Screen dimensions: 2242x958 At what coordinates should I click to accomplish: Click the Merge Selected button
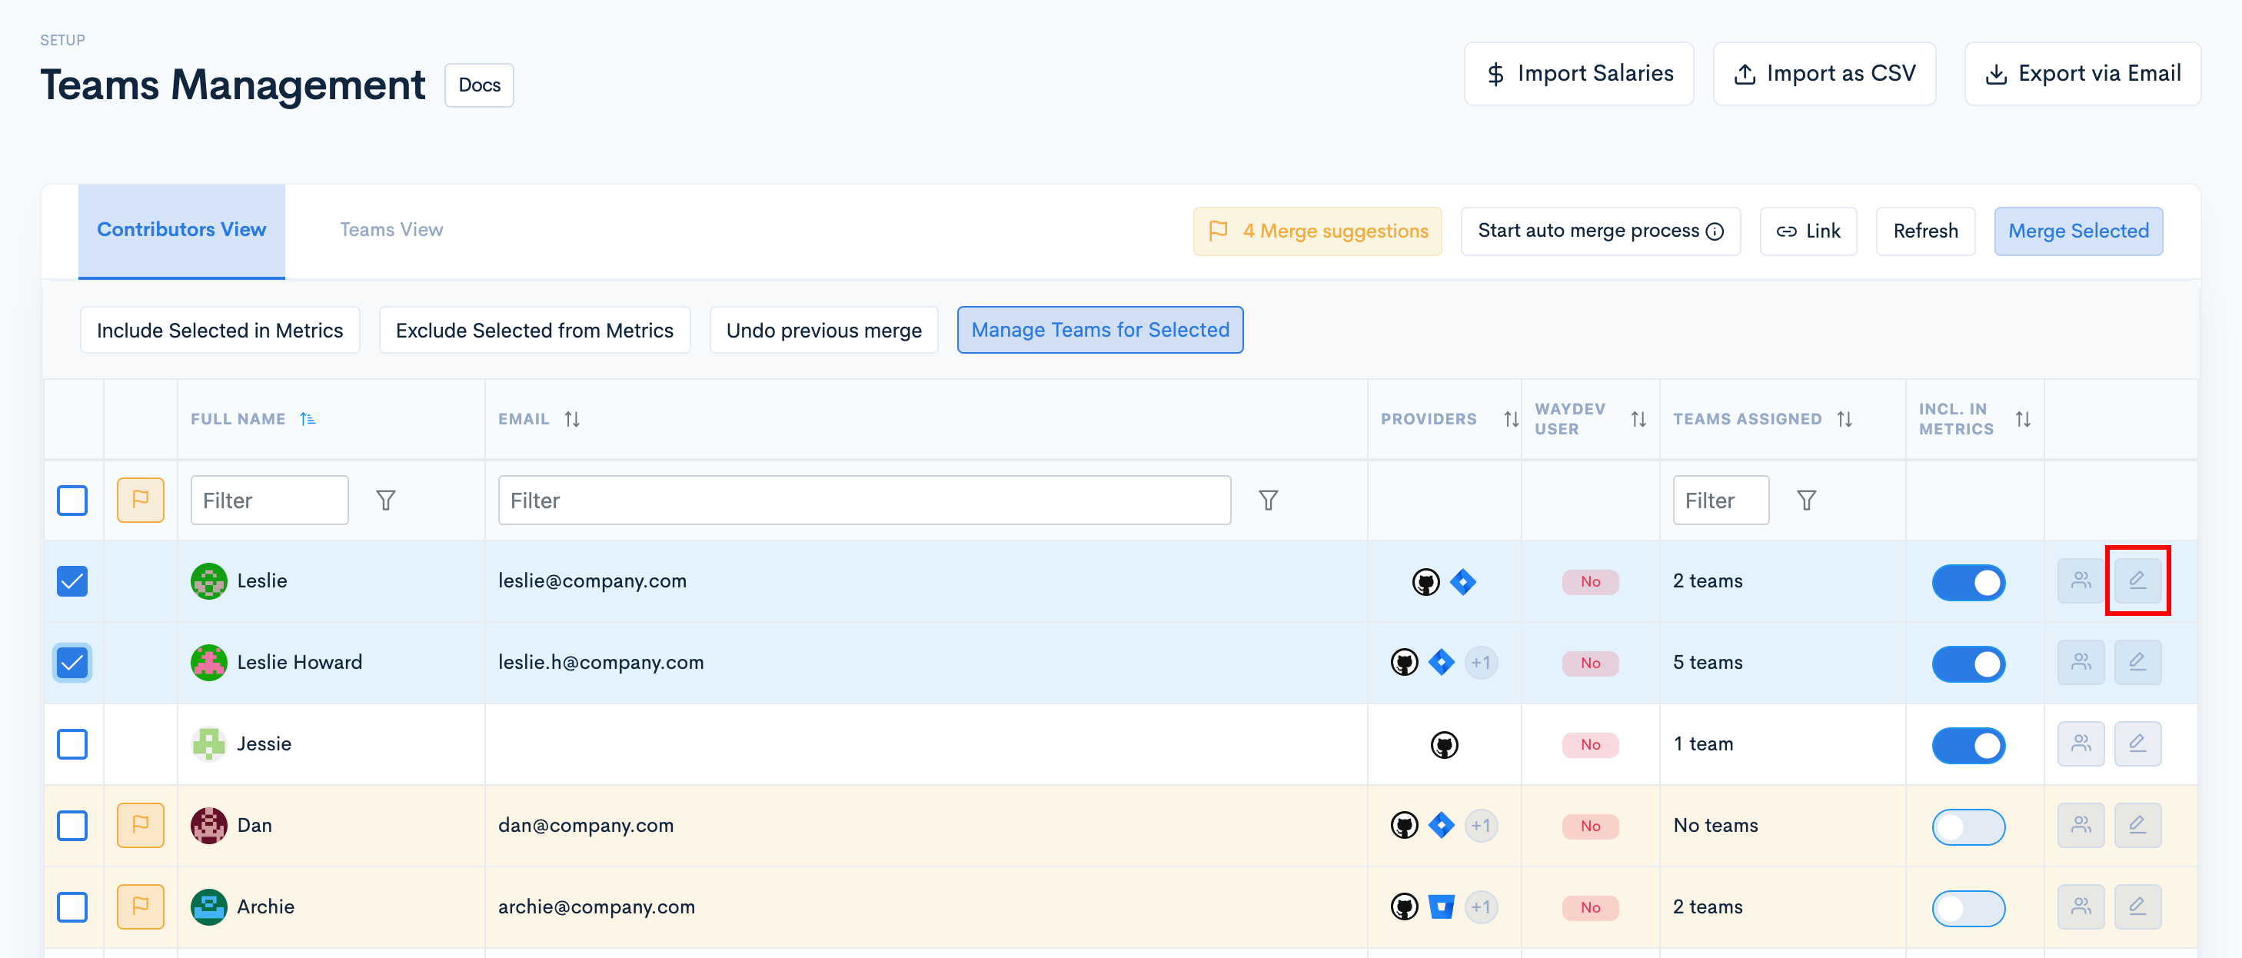(2077, 231)
